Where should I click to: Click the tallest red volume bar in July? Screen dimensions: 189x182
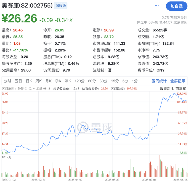(159, 166)
